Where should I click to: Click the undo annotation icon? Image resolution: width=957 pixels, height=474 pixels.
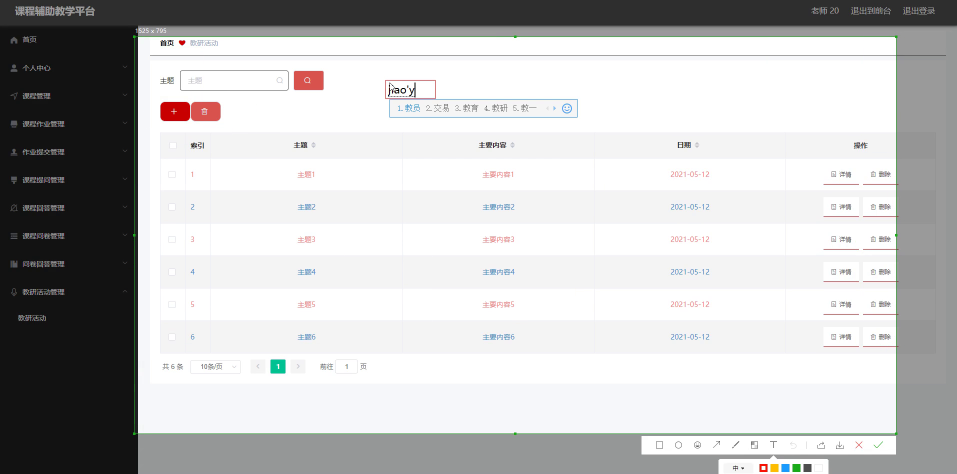point(793,445)
